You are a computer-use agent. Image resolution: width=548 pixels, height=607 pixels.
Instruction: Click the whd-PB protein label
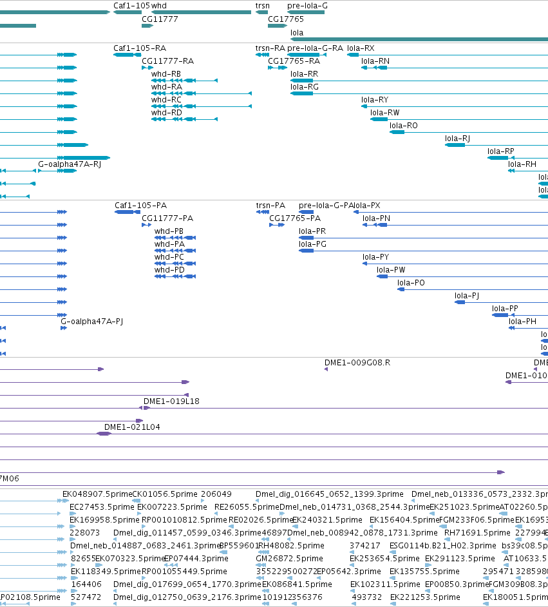coord(169,231)
